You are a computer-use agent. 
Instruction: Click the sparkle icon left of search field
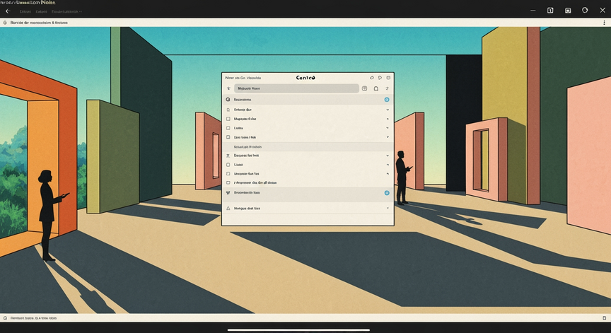[x=228, y=88]
